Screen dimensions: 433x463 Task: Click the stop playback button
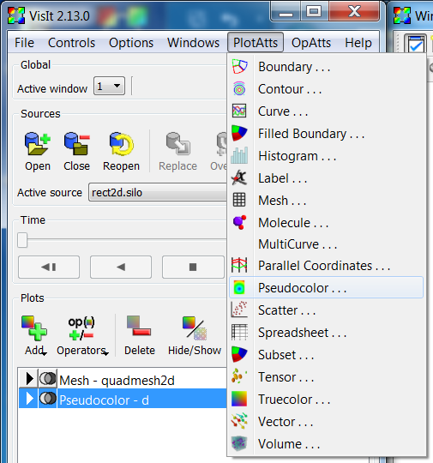pyautogui.click(x=193, y=268)
